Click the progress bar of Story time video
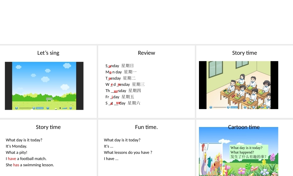The image size is (293, 176). click(x=219, y=107)
